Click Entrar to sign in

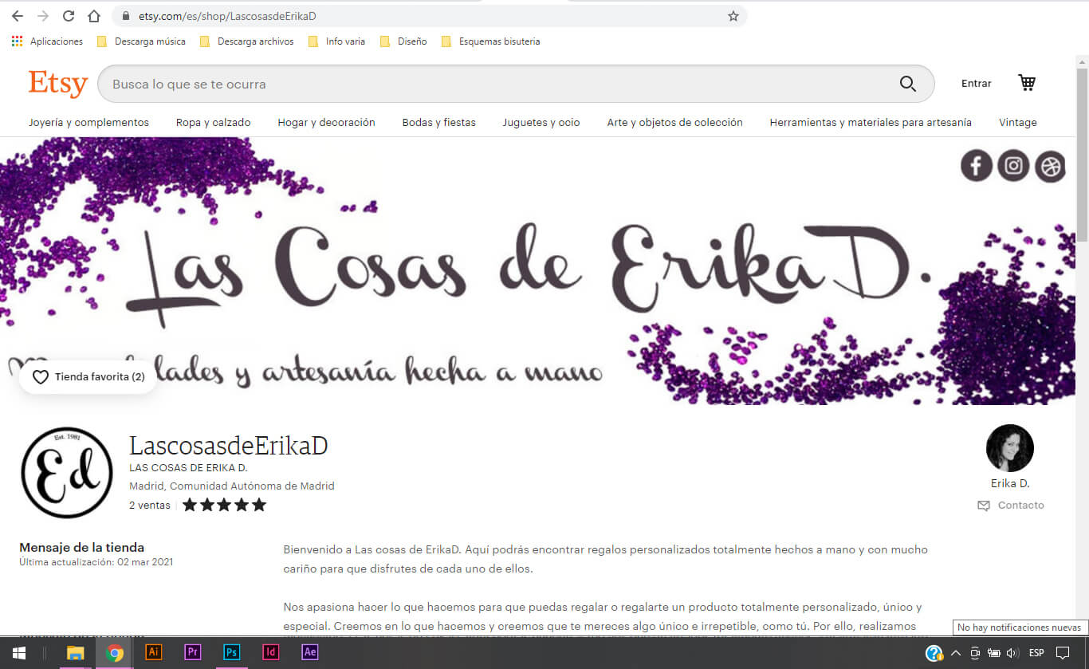[x=977, y=84]
